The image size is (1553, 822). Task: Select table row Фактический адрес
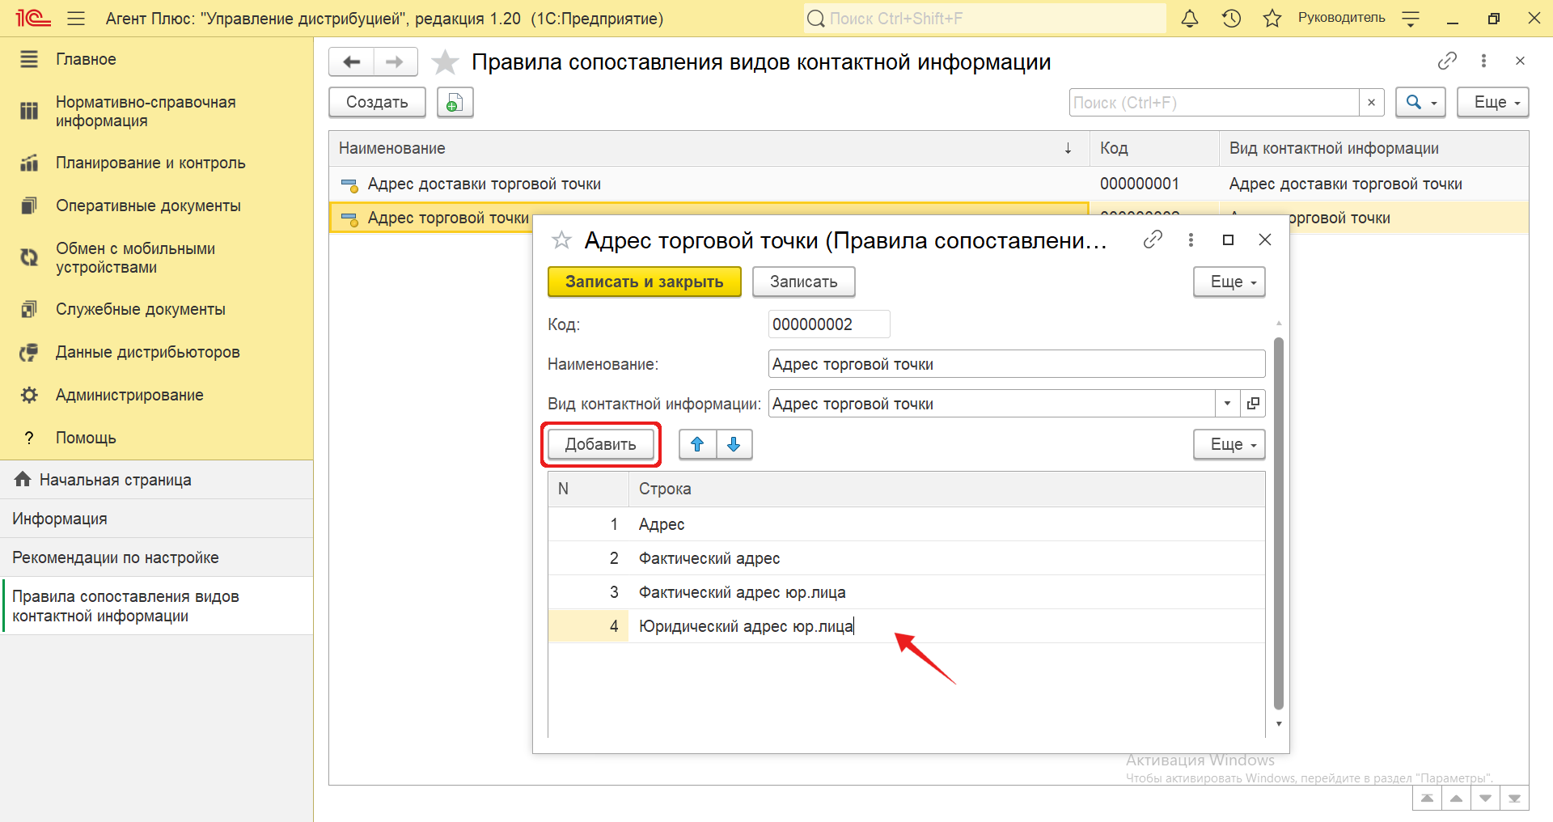coord(906,558)
